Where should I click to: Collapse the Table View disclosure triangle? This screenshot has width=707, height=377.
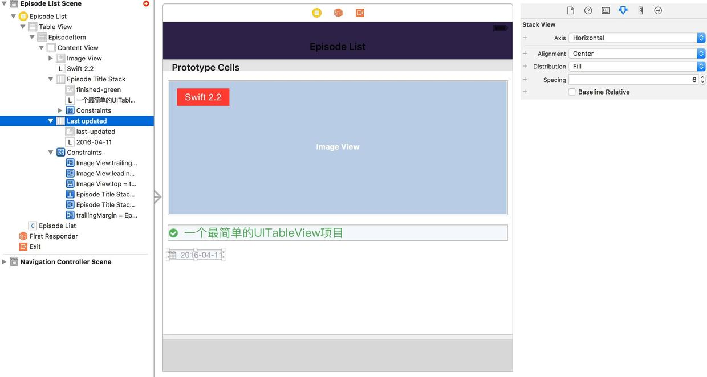coord(23,27)
